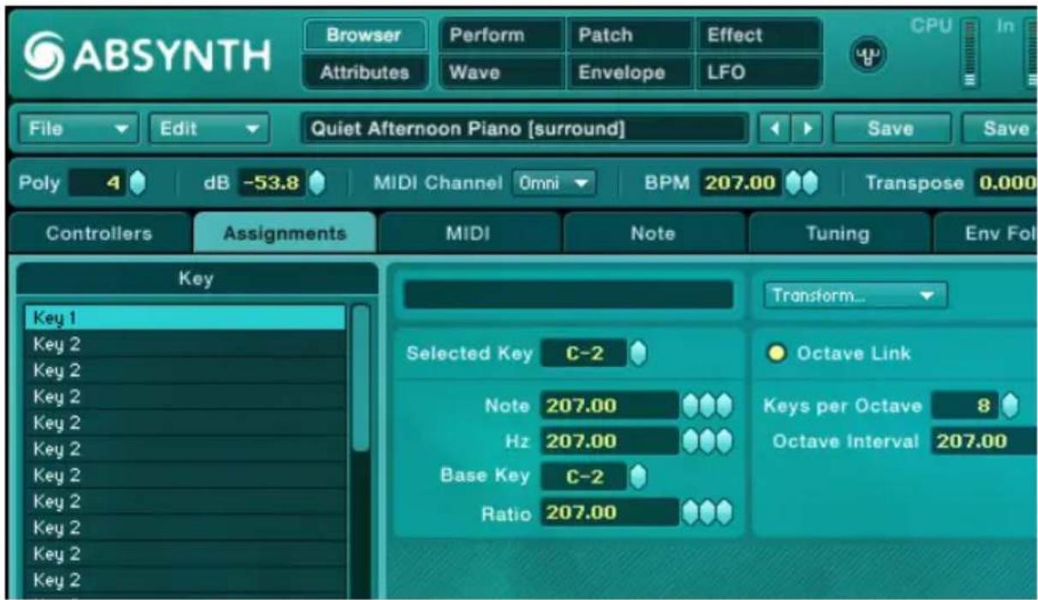Click the Key column header

click(x=196, y=279)
